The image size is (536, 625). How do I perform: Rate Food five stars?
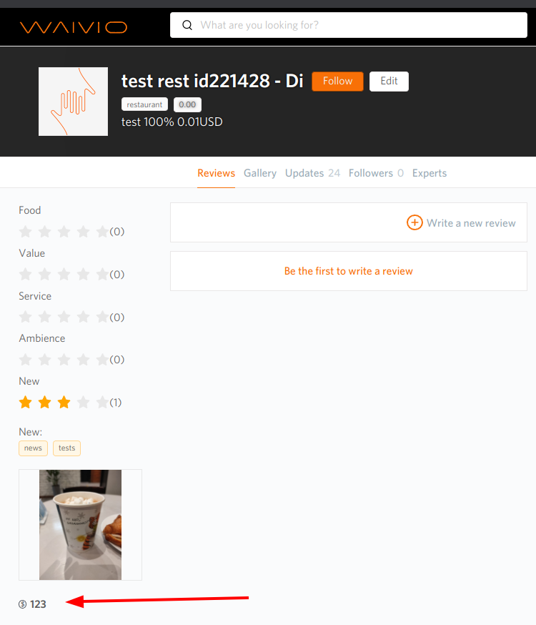click(102, 231)
